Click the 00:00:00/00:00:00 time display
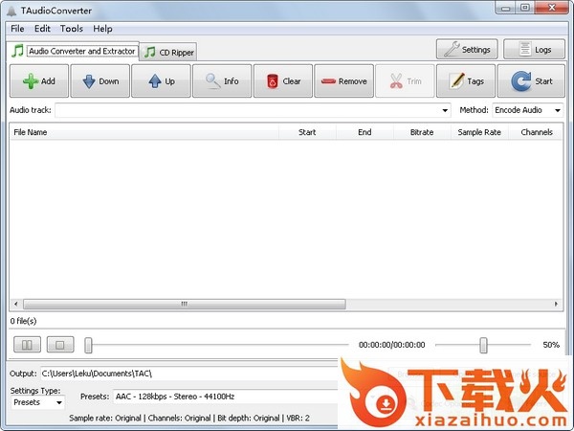This screenshot has height=431, width=574. click(x=391, y=345)
